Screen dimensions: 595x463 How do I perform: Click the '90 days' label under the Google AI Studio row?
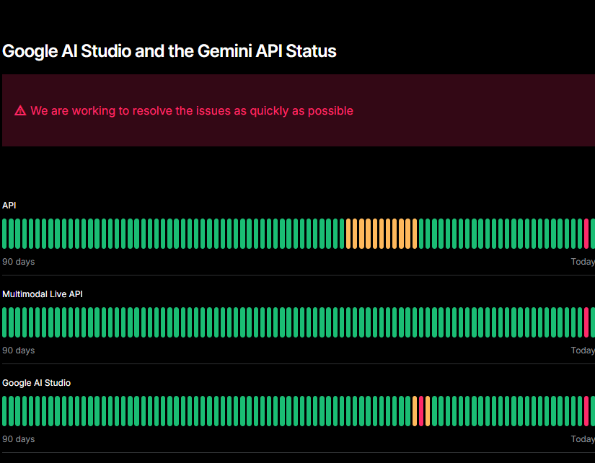[x=19, y=439]
